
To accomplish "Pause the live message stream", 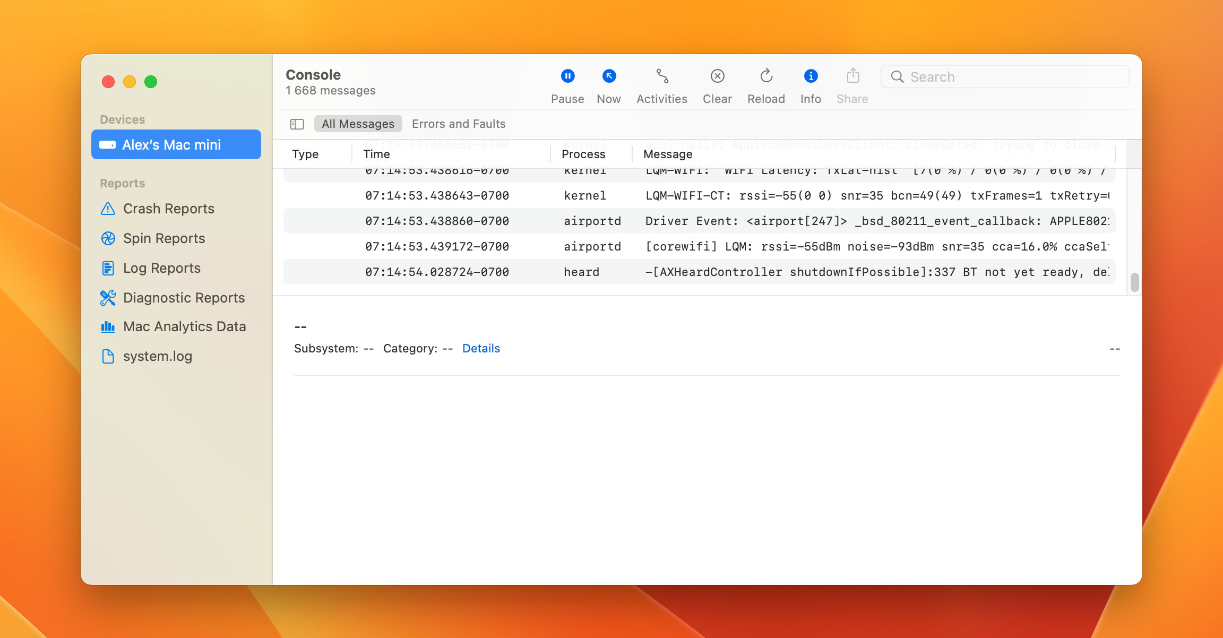I will pos(567,76).
